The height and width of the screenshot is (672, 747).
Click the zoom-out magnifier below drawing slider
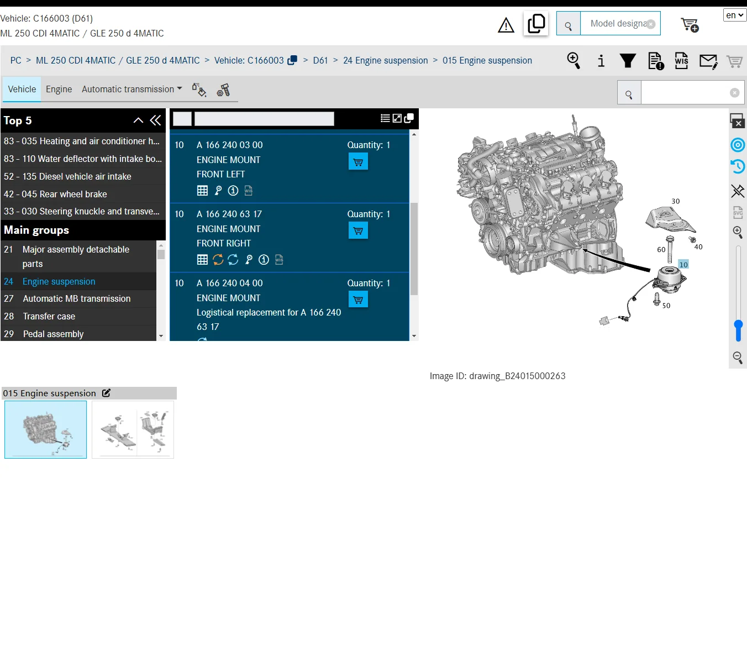[738, 358]
